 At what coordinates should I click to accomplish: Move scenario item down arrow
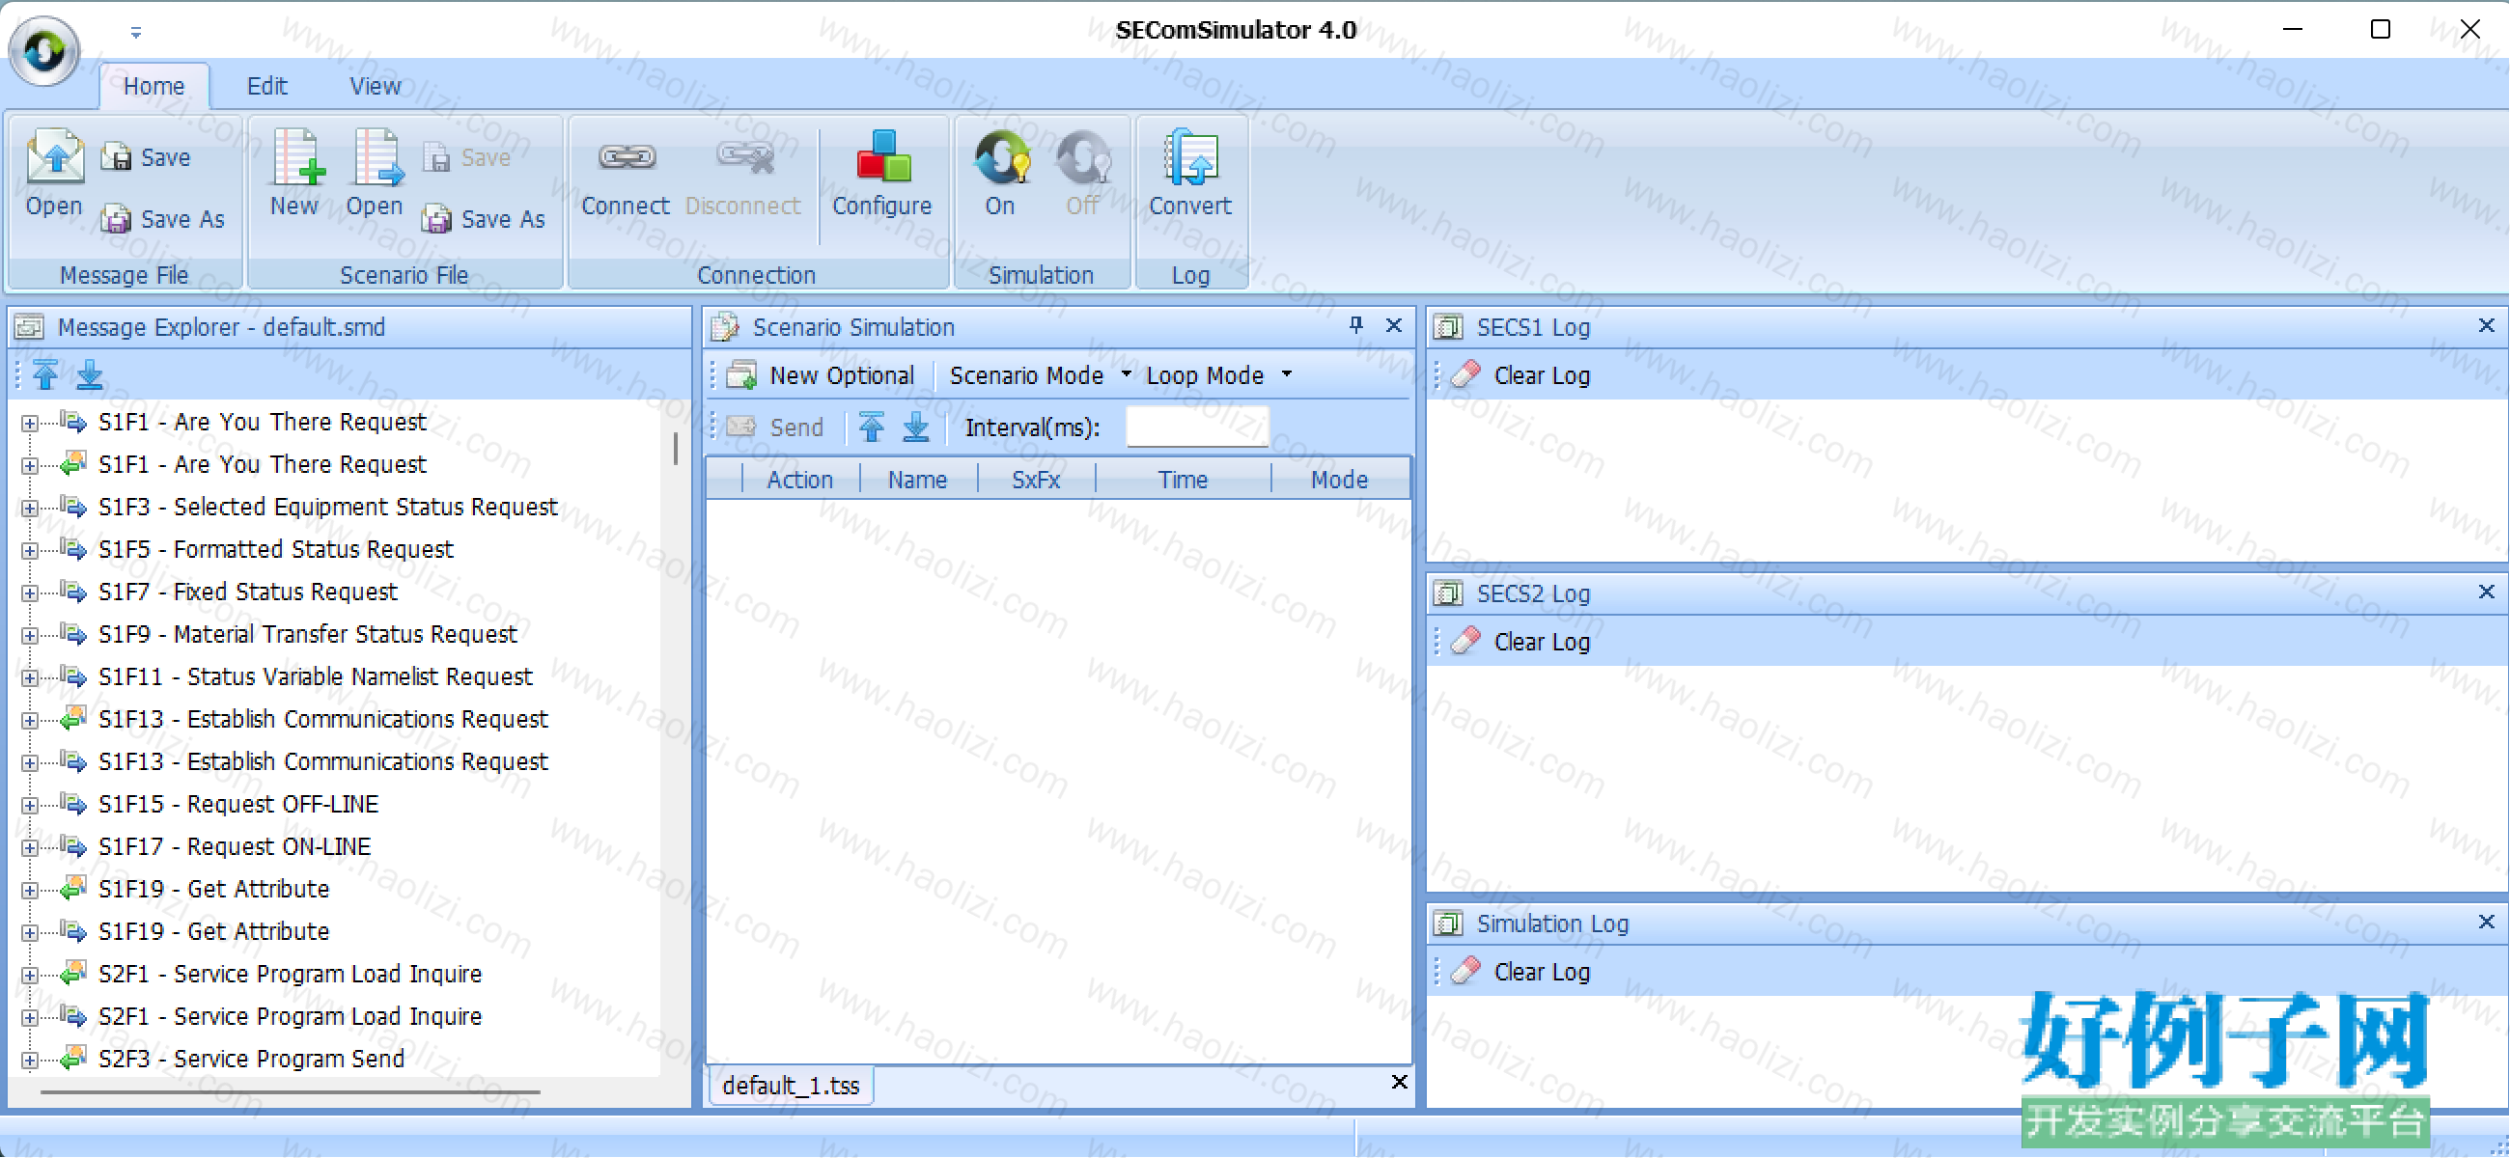tap(916, 427)
